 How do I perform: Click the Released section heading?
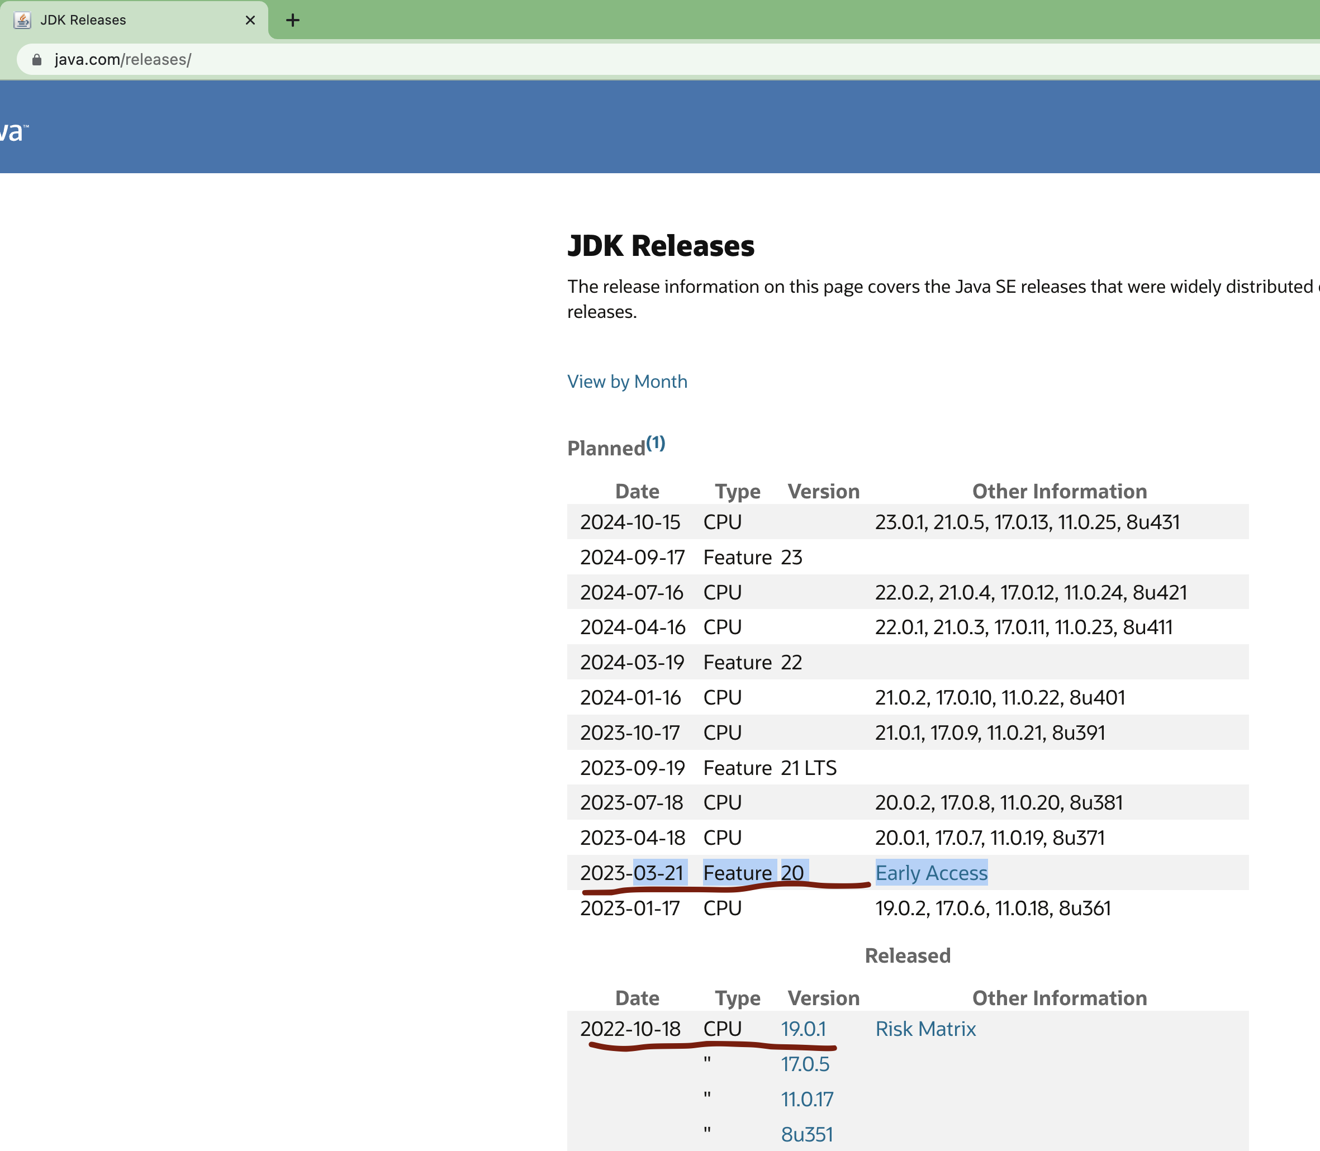907,956
